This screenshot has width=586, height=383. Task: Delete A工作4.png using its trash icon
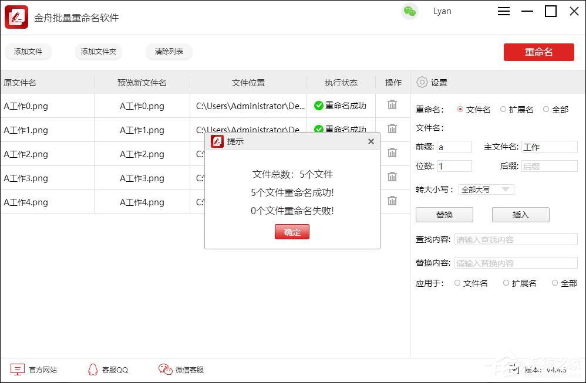(393, 201)
